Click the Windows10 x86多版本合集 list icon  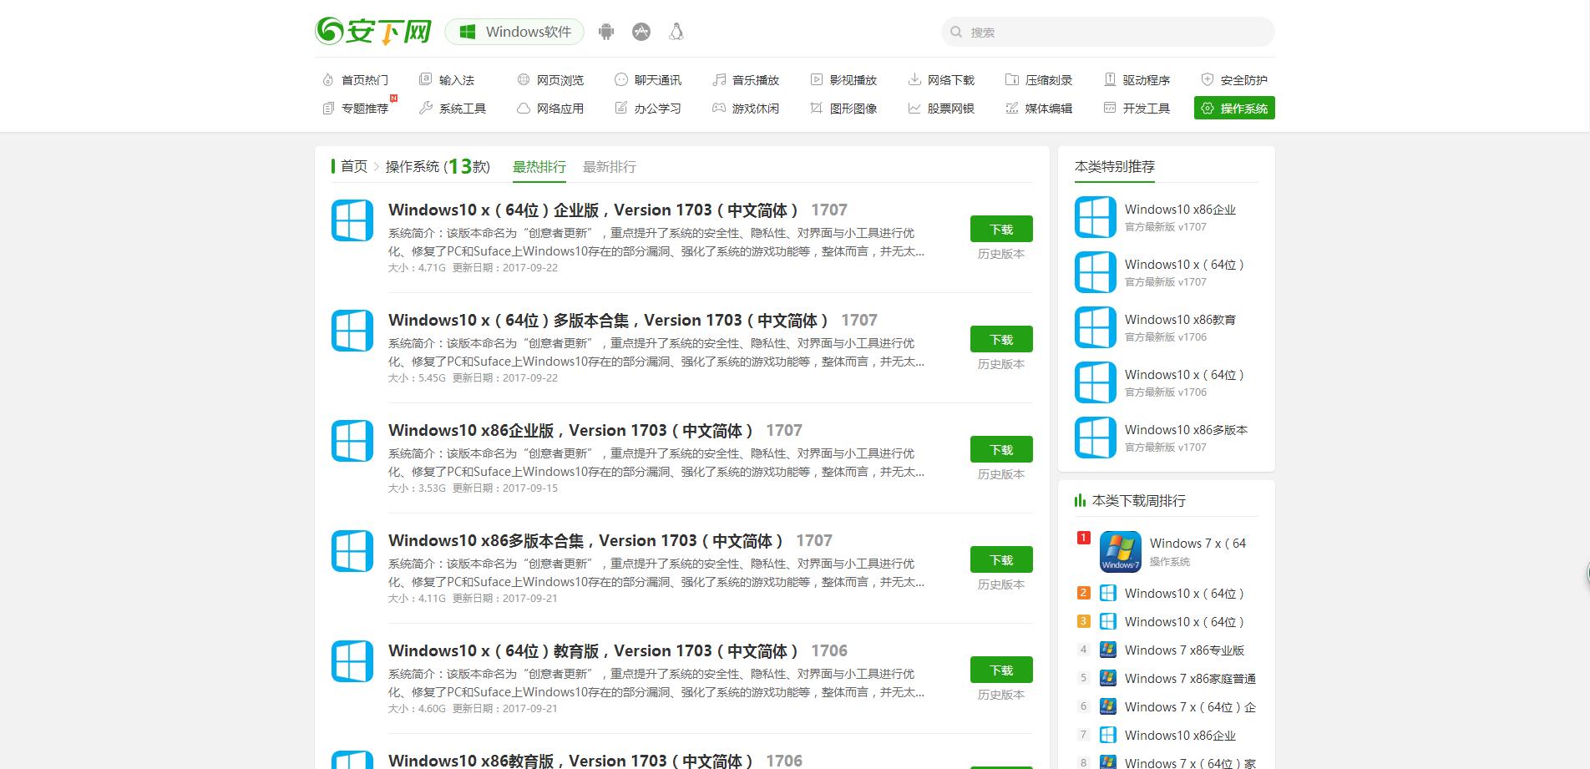352,551
